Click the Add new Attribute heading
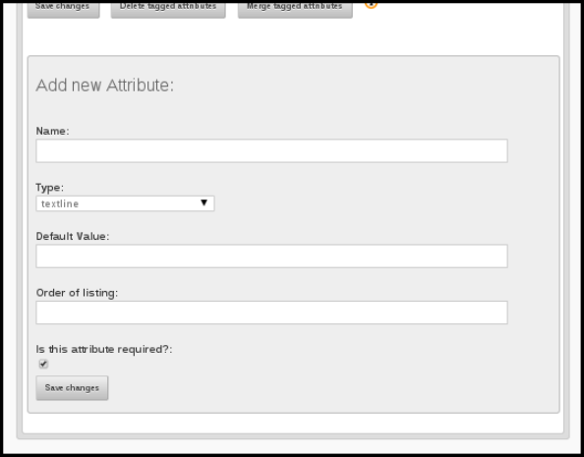584x457 pixels. (104, 85)
